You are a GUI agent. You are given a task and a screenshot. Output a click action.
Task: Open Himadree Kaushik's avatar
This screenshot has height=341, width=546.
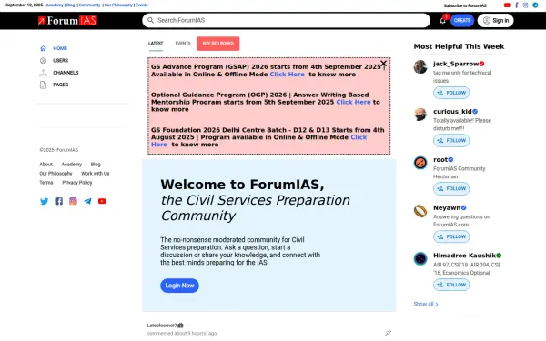point(420,258)
